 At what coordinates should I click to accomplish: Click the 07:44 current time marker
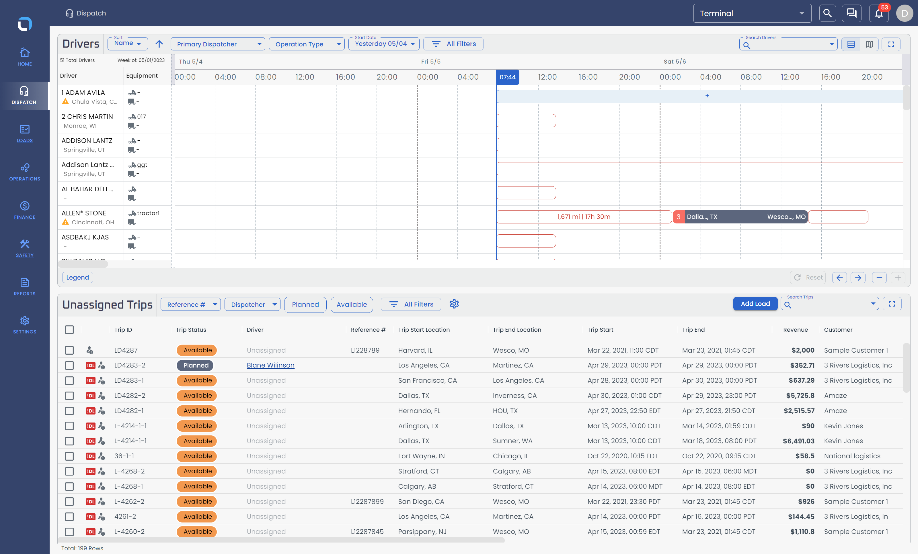tap(507, 77)
